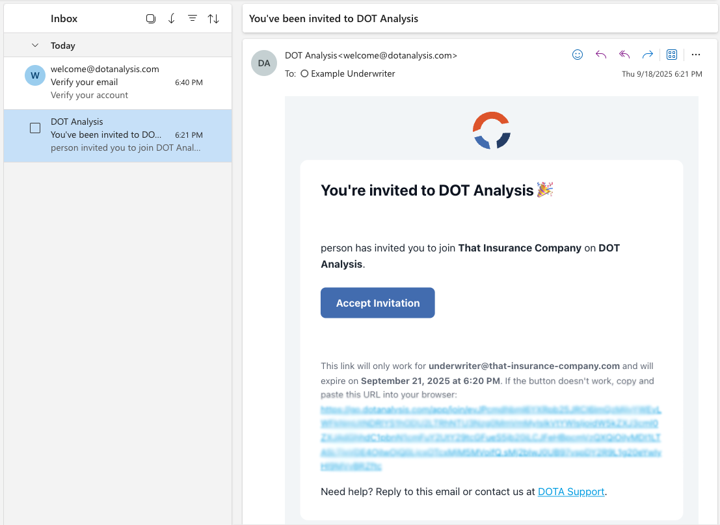720x525 pixels.
Task: Select the W avatar of welcome email
Action: [x=35, y=75]
